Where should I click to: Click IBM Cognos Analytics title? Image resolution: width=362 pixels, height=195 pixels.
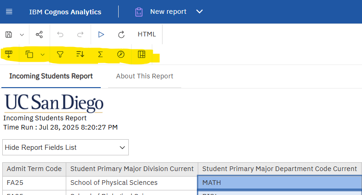tap(65, 12)
